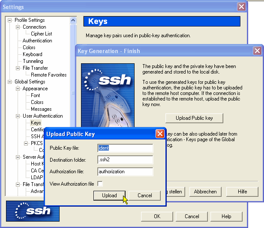The width and height of the screenshot is (264, 228).
Task: Select the Appearance tree item
Action: pyautogui.click(x=35, y=89)
